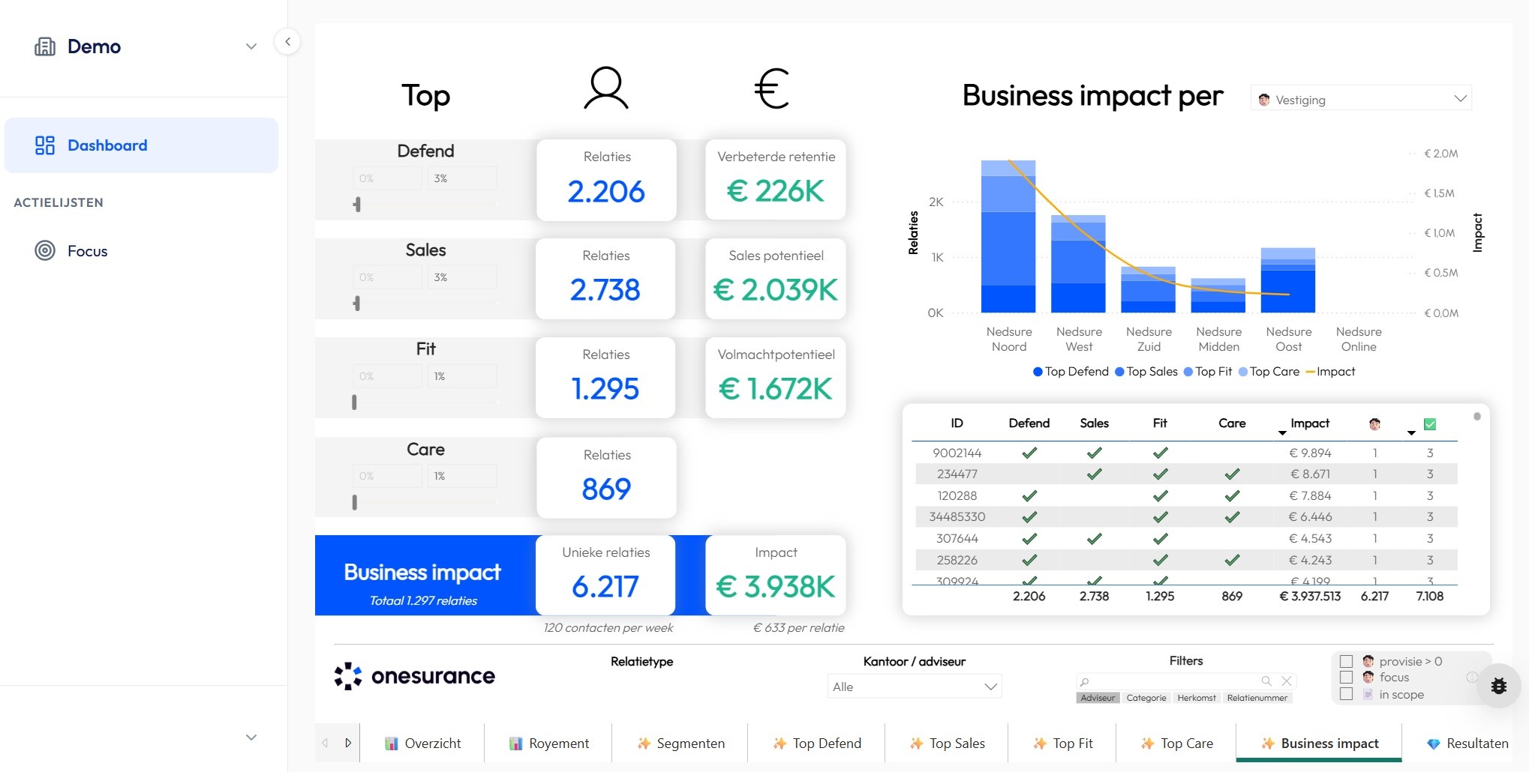Collapse the sidebar with the left chevron
This screenshot has height=772, width=1529.
287,42
